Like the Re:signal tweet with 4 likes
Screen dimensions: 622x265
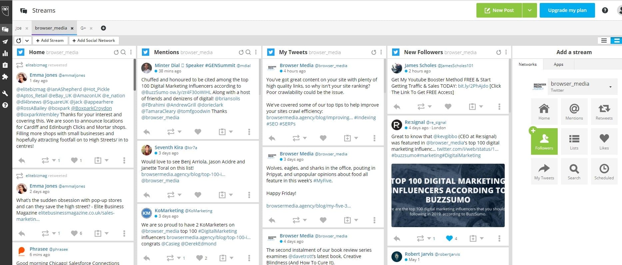click(x=449, y=238)
